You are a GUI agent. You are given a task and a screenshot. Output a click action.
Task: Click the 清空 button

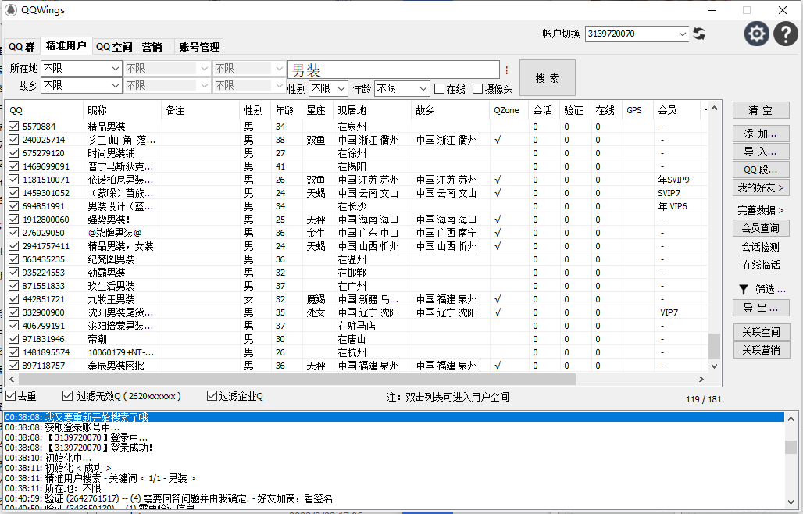(x=761, y=110)
